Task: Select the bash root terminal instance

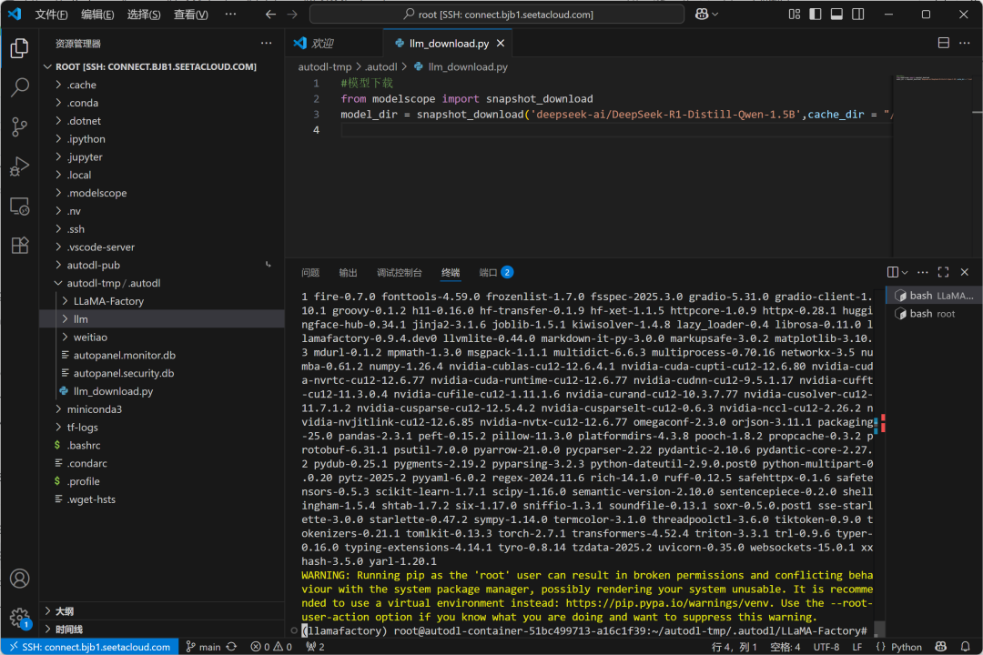Action: [934, 313]
